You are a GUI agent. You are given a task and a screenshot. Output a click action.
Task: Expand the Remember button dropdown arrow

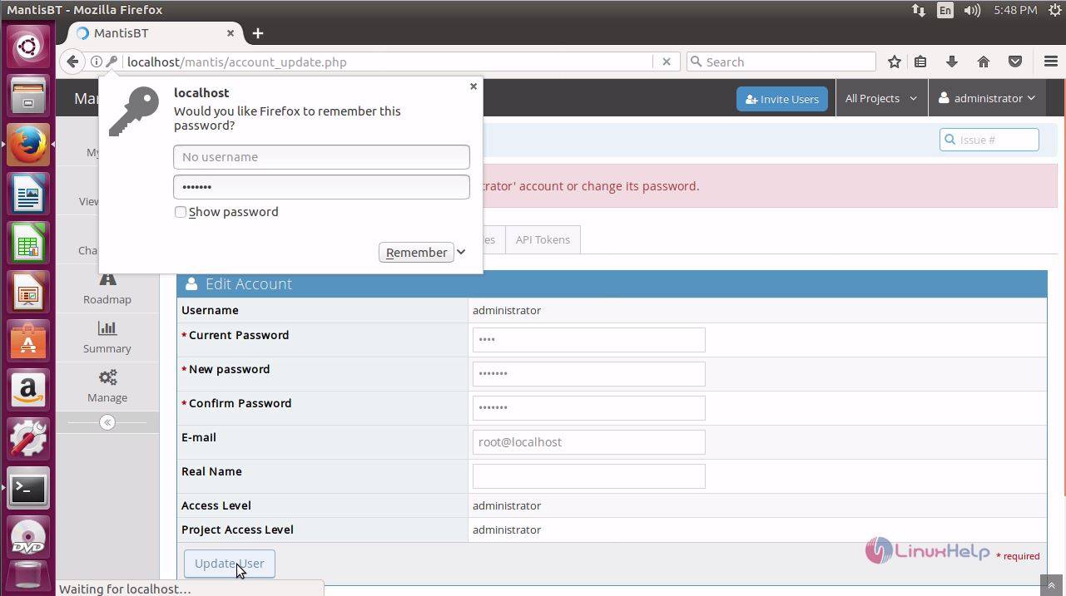click(461, 252)
